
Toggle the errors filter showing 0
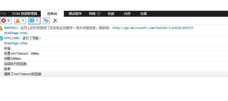click(6, 21)
